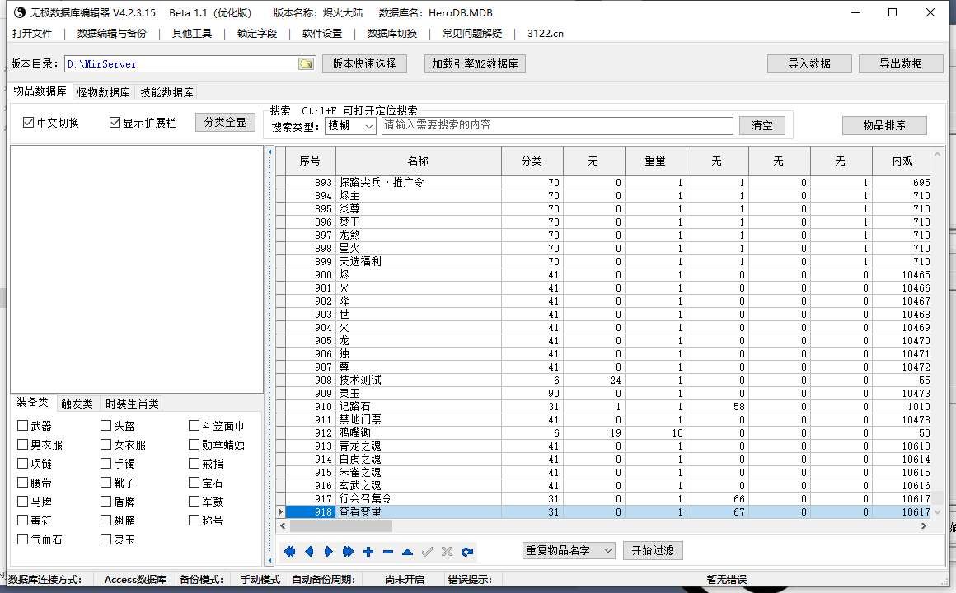Click the row indicator arrow of row 918
This screenshot has width=956, height=593.
pyautogui.click(x=280, y=512)
